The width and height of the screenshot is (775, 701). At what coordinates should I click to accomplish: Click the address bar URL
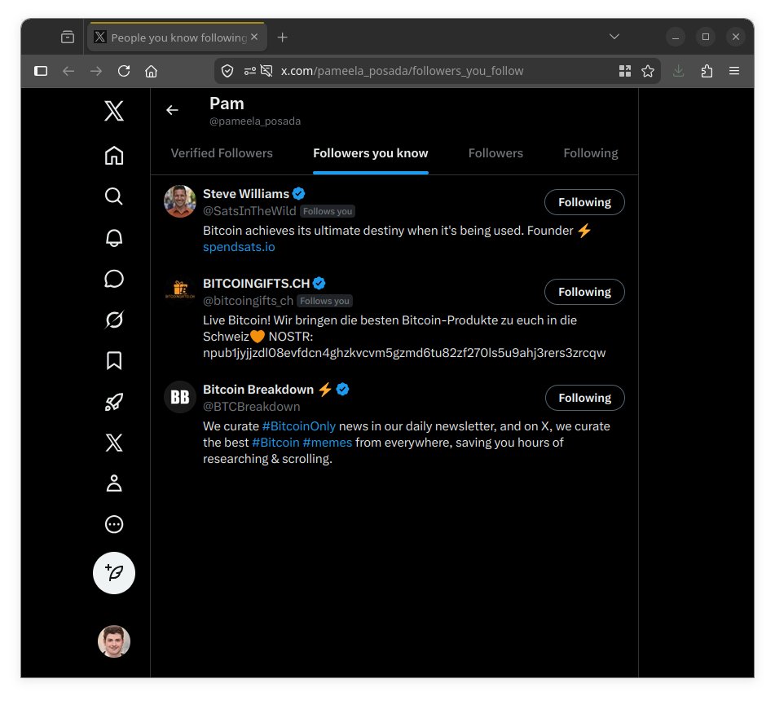(402, 71)
